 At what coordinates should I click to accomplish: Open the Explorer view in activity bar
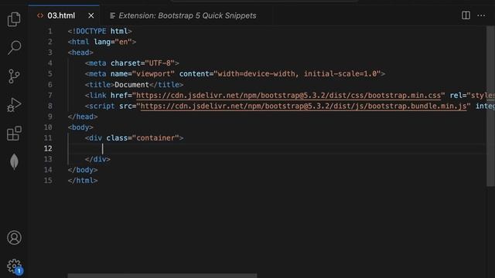(14, 19)
